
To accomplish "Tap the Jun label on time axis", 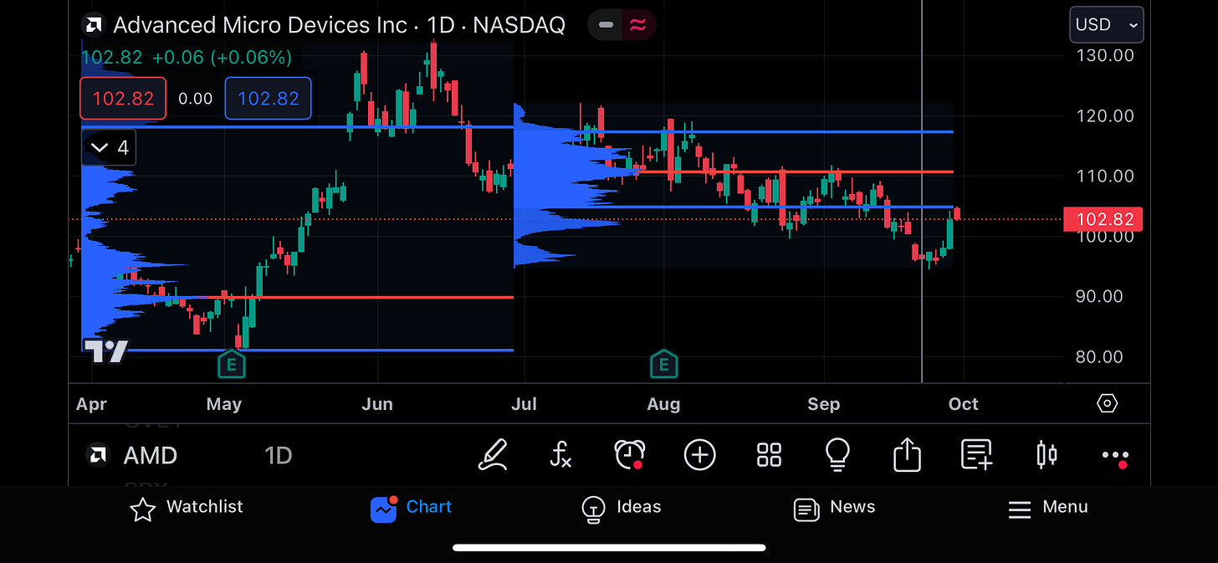I will click(x=377, y=404).
